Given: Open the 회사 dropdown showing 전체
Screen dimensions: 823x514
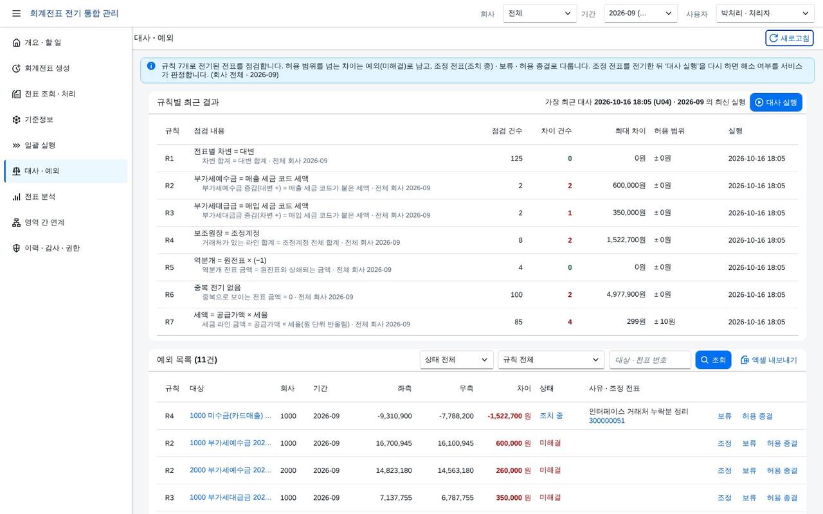Looking at the screenshot, I should click(x=540, y=13).
